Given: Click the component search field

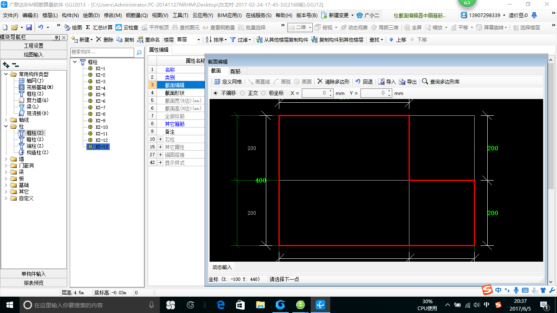Looking at the screenshot, I should click(102, 52).
